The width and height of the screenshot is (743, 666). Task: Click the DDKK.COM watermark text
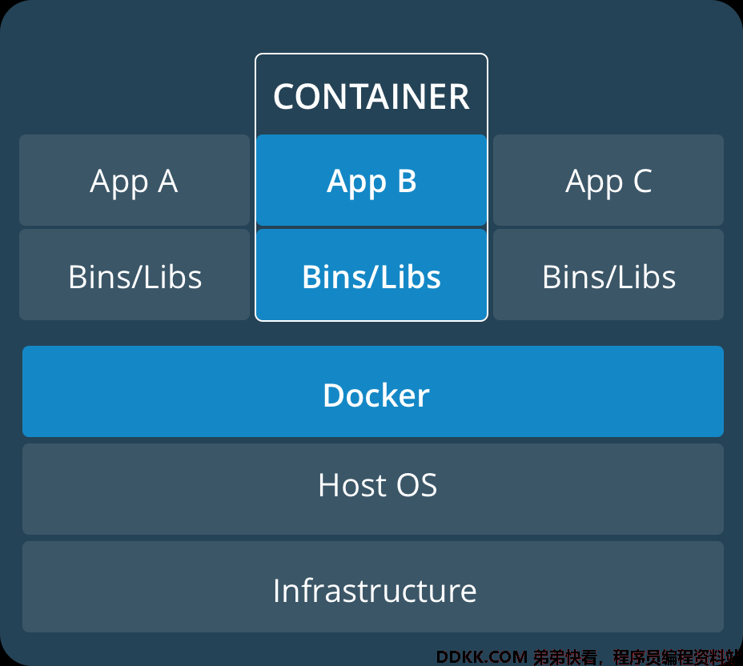pos(481,657)
